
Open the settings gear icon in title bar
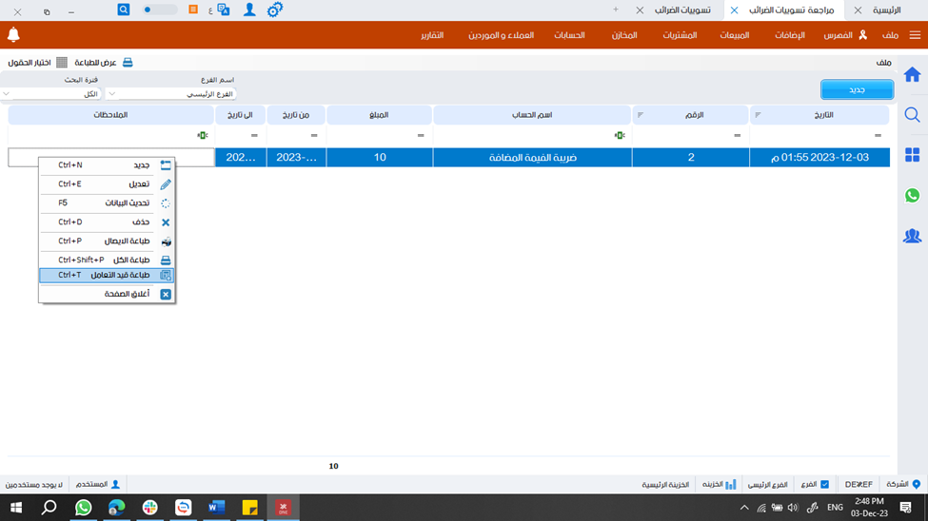274,10
